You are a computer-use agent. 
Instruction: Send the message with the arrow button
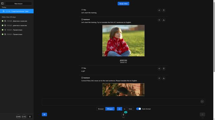(202, 101)
